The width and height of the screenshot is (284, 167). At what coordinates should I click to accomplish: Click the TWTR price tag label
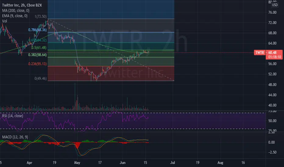260,53
